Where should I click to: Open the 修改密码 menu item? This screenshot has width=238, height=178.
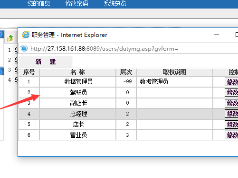click(x=77, y=3)
